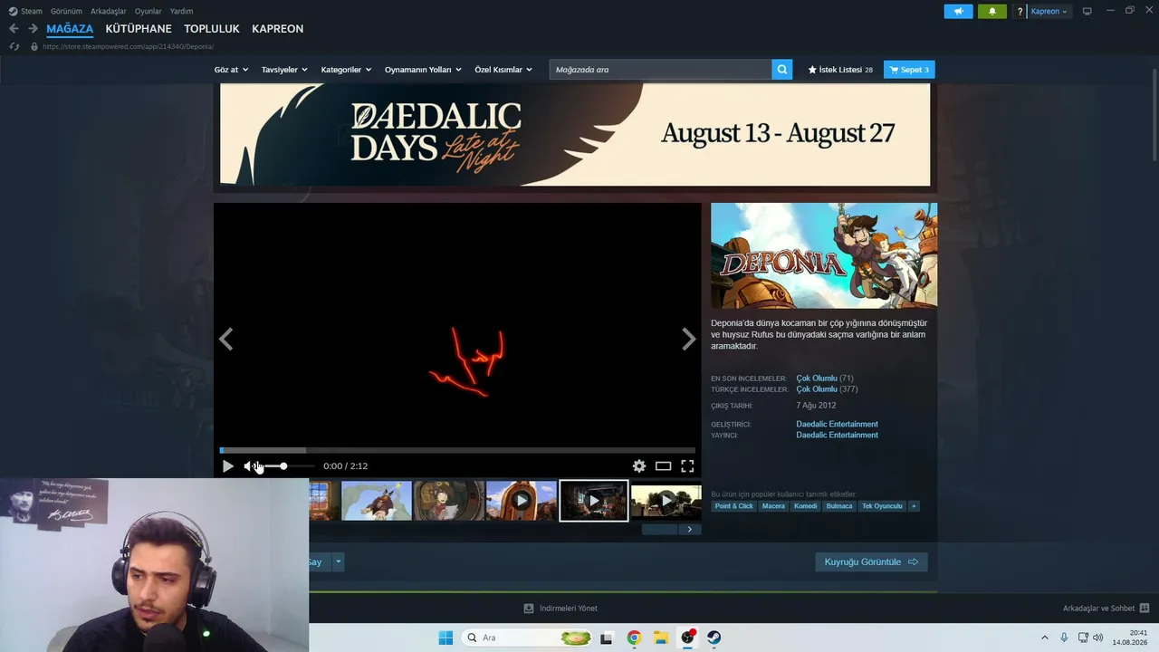
Task: Show more tags with the plus button
Action: 914,506
